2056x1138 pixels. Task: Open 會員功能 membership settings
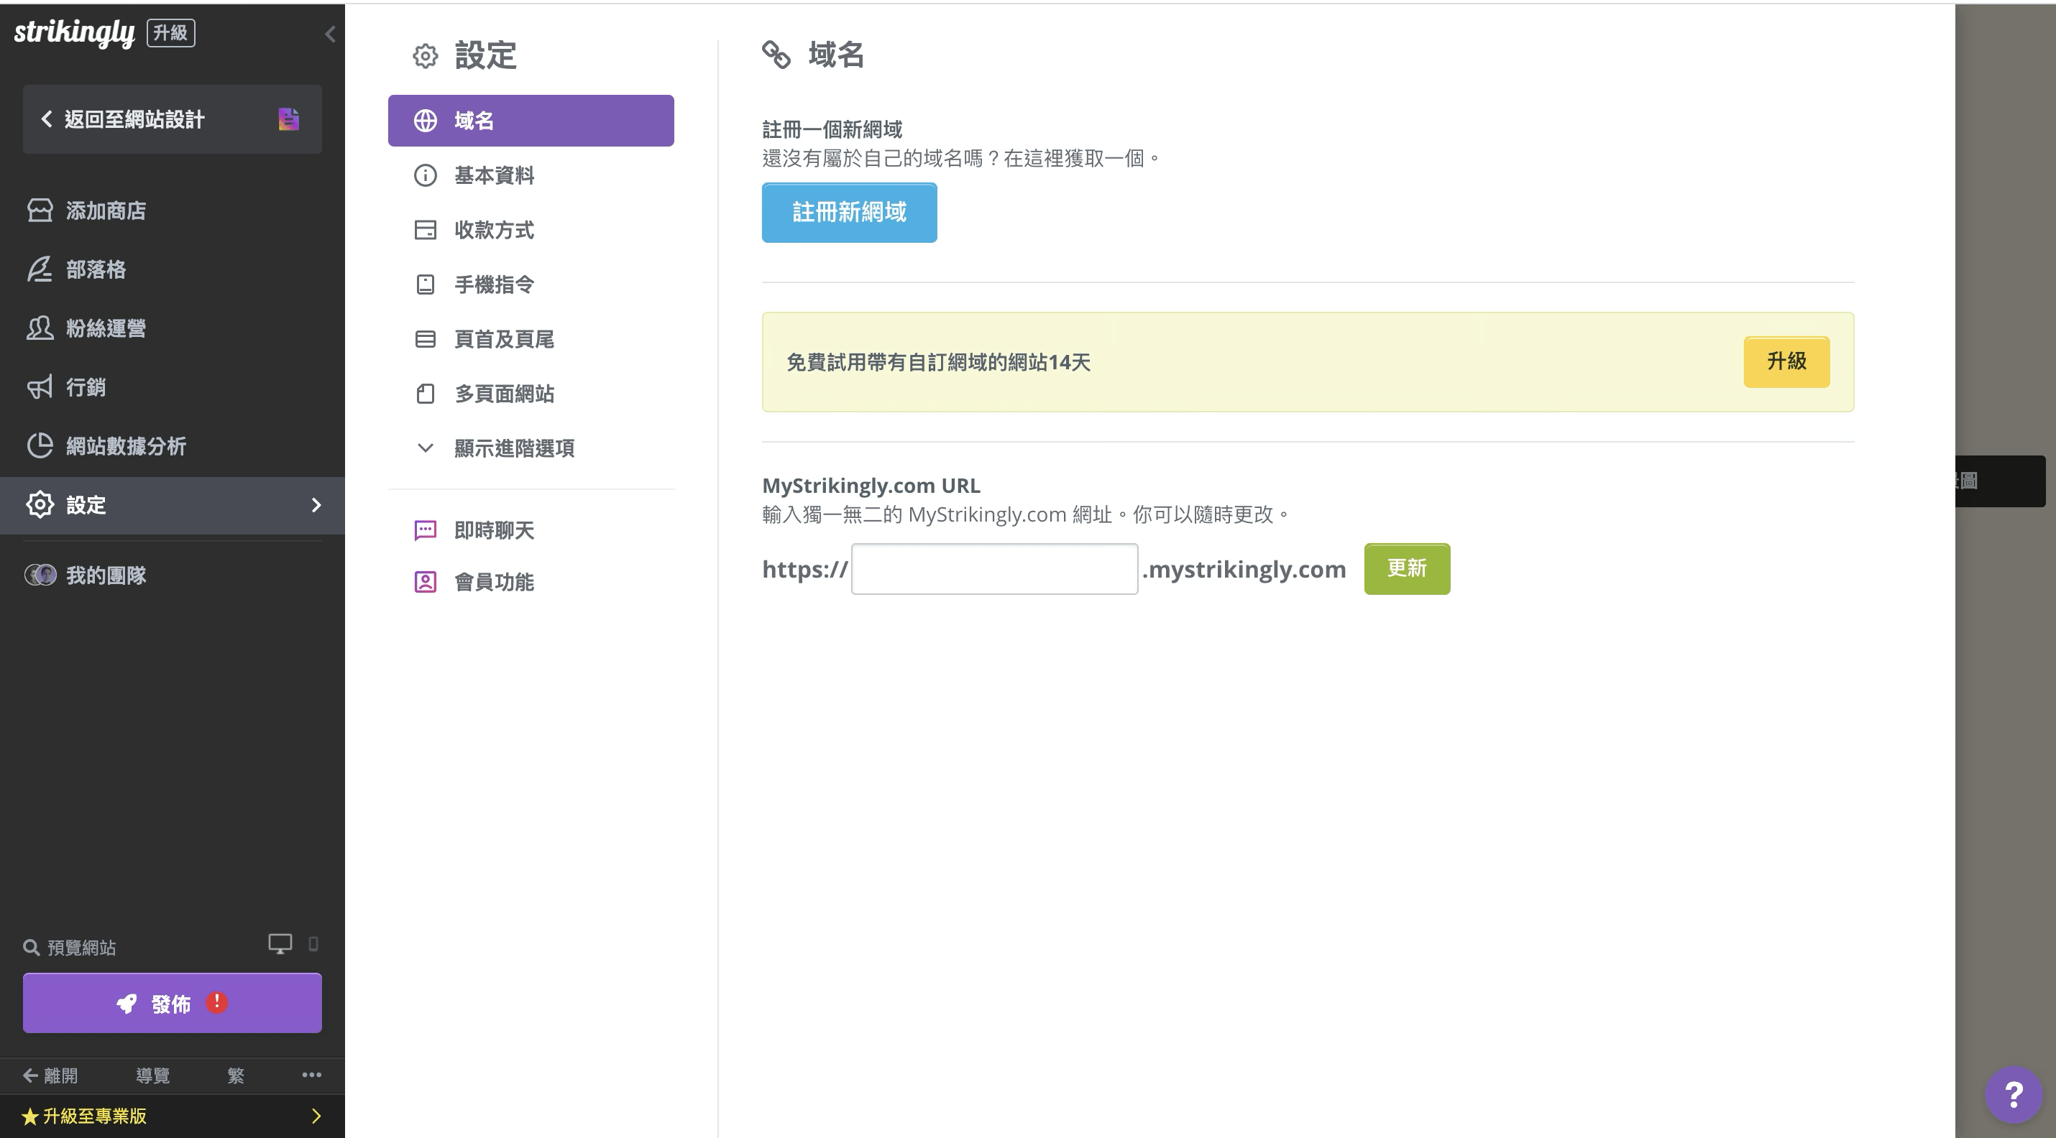(x=493, y=582)
